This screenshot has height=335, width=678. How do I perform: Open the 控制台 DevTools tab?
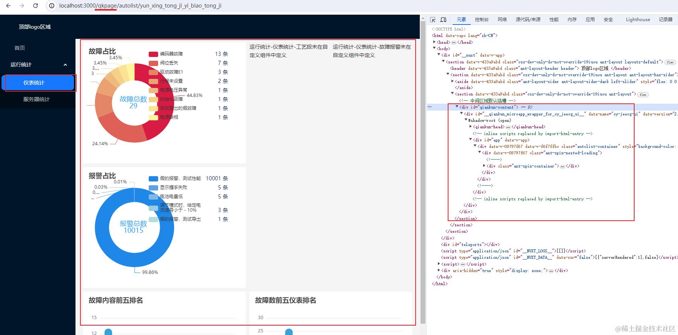(482, 20)
